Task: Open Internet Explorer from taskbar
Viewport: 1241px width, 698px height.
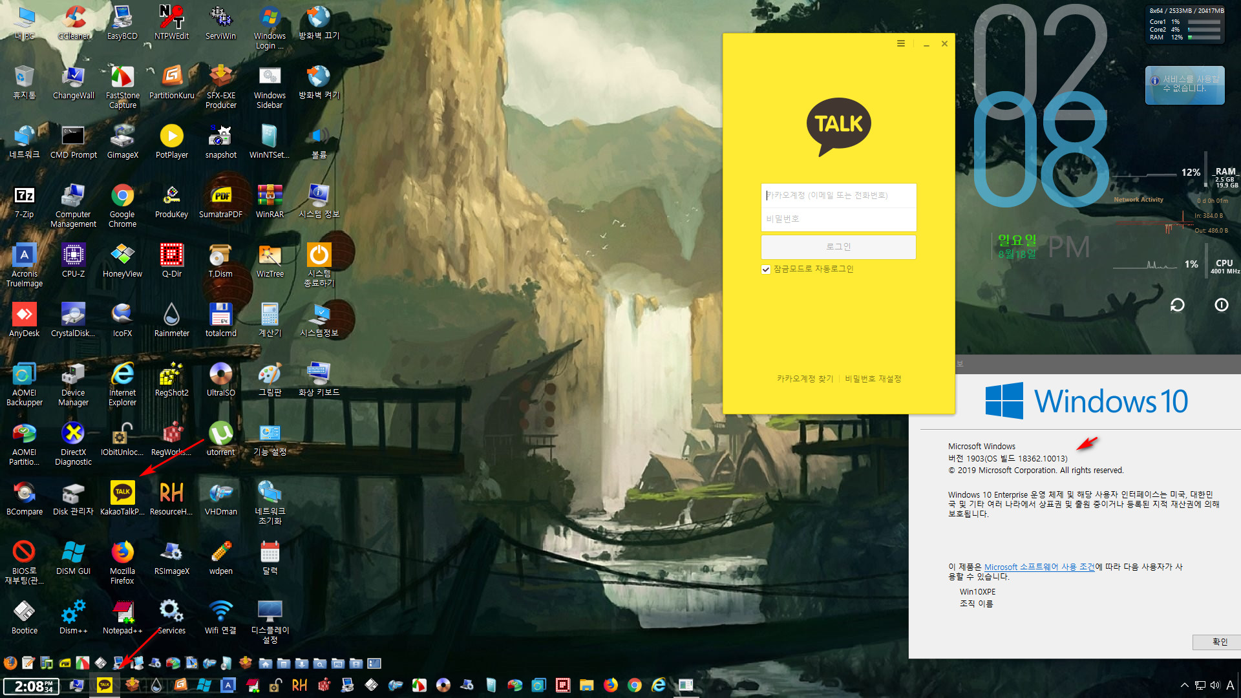Action: 659,685
